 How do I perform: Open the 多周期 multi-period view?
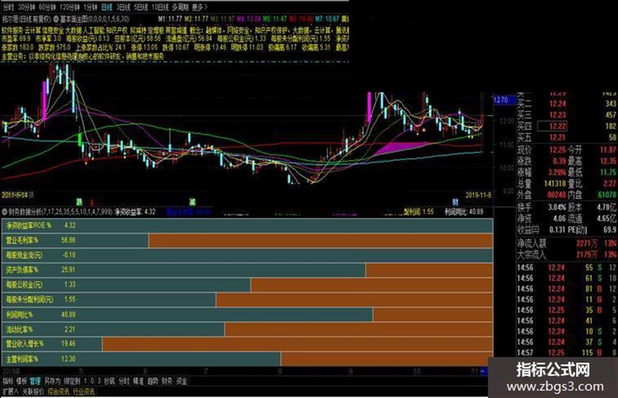180,7
